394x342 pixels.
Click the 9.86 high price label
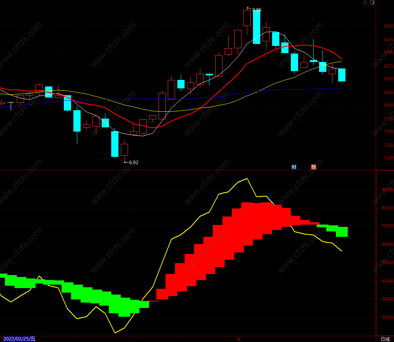point(257,10)
